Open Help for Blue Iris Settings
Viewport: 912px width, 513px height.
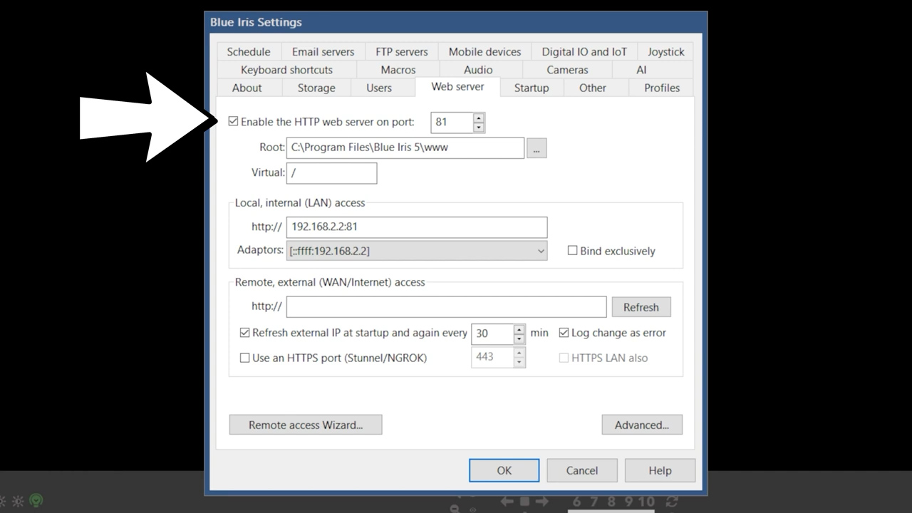pyautogui.click(x=660, y=470)
